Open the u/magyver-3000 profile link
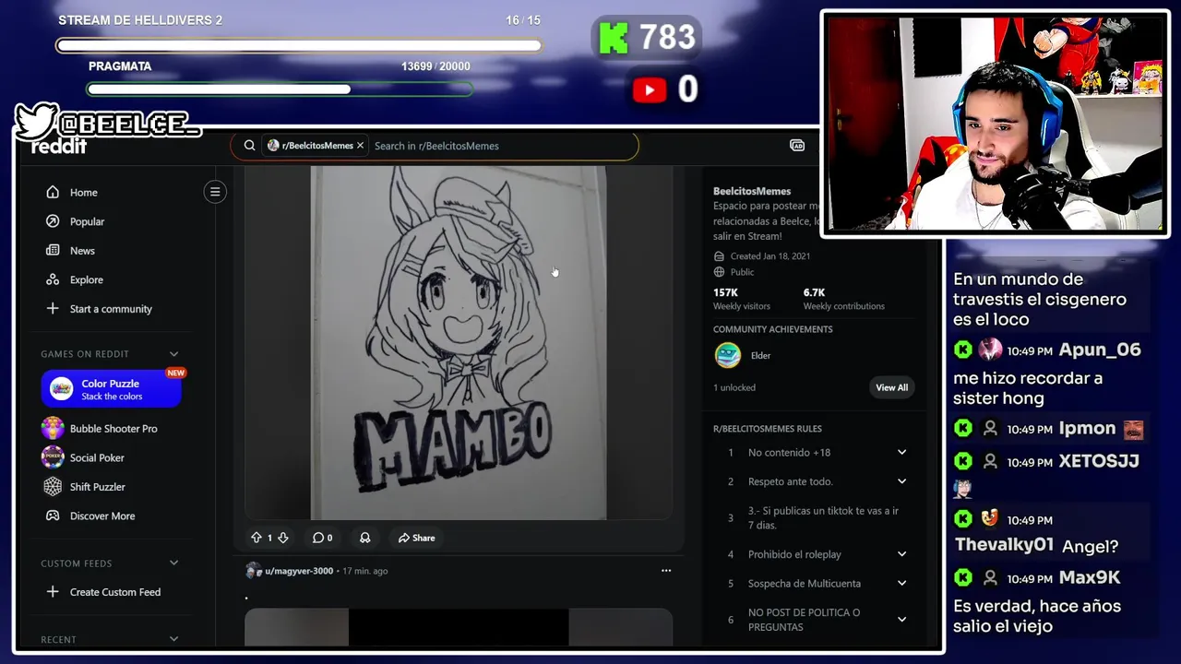This screenshot has height=664, width=1181. (299, 571)
